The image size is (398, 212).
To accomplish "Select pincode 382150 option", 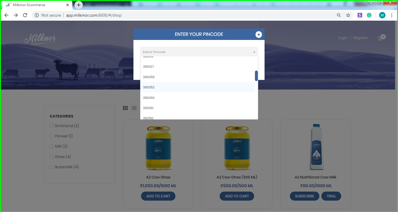I will click(x=198, y=117).
